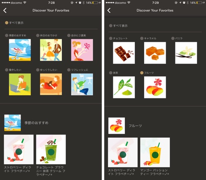Toggle the すべて表示 radio on the left screen

pyautogui.click(x=7, y=23)
